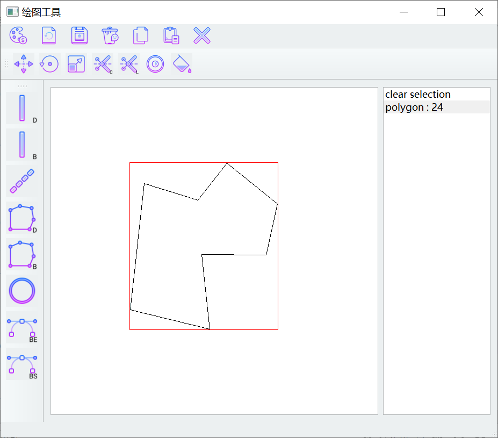The height and width of the screenshot is (438, 498).
Task: Select the scale tool
Action: (x=76, y=64)
